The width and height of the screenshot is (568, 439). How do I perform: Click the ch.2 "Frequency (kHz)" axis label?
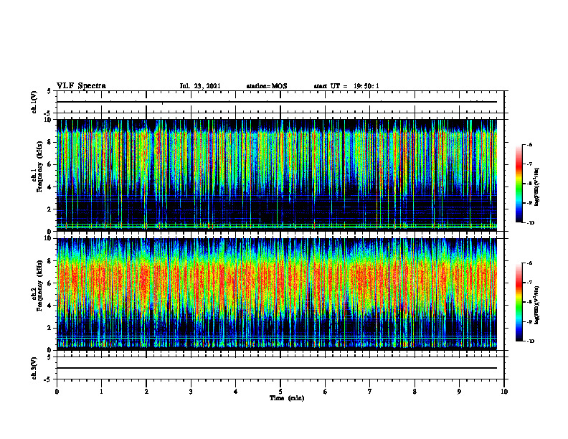coord(39,285)
